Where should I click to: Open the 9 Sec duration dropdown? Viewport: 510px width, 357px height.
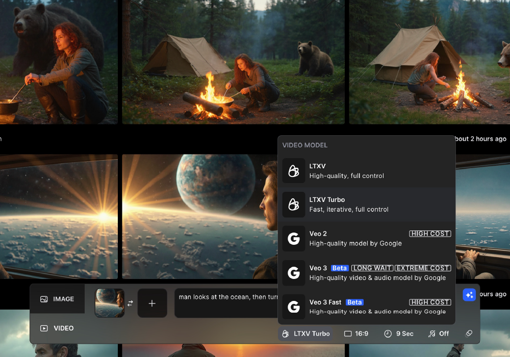click(x=398, y=334)
